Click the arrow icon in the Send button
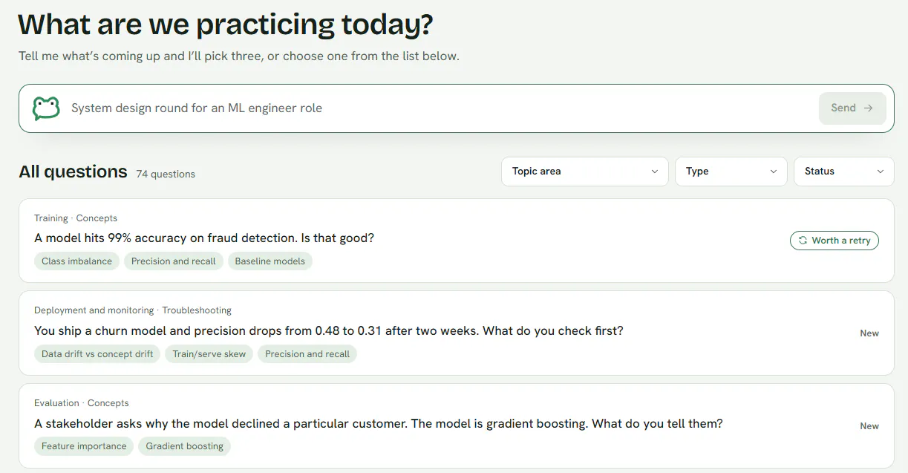 (x=868, y=108)
